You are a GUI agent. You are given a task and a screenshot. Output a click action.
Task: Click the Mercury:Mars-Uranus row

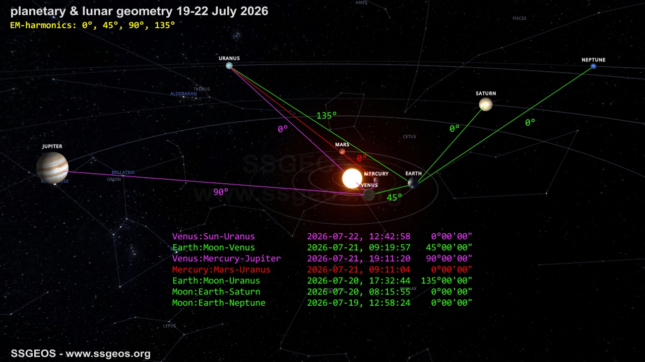pos(322,269)
